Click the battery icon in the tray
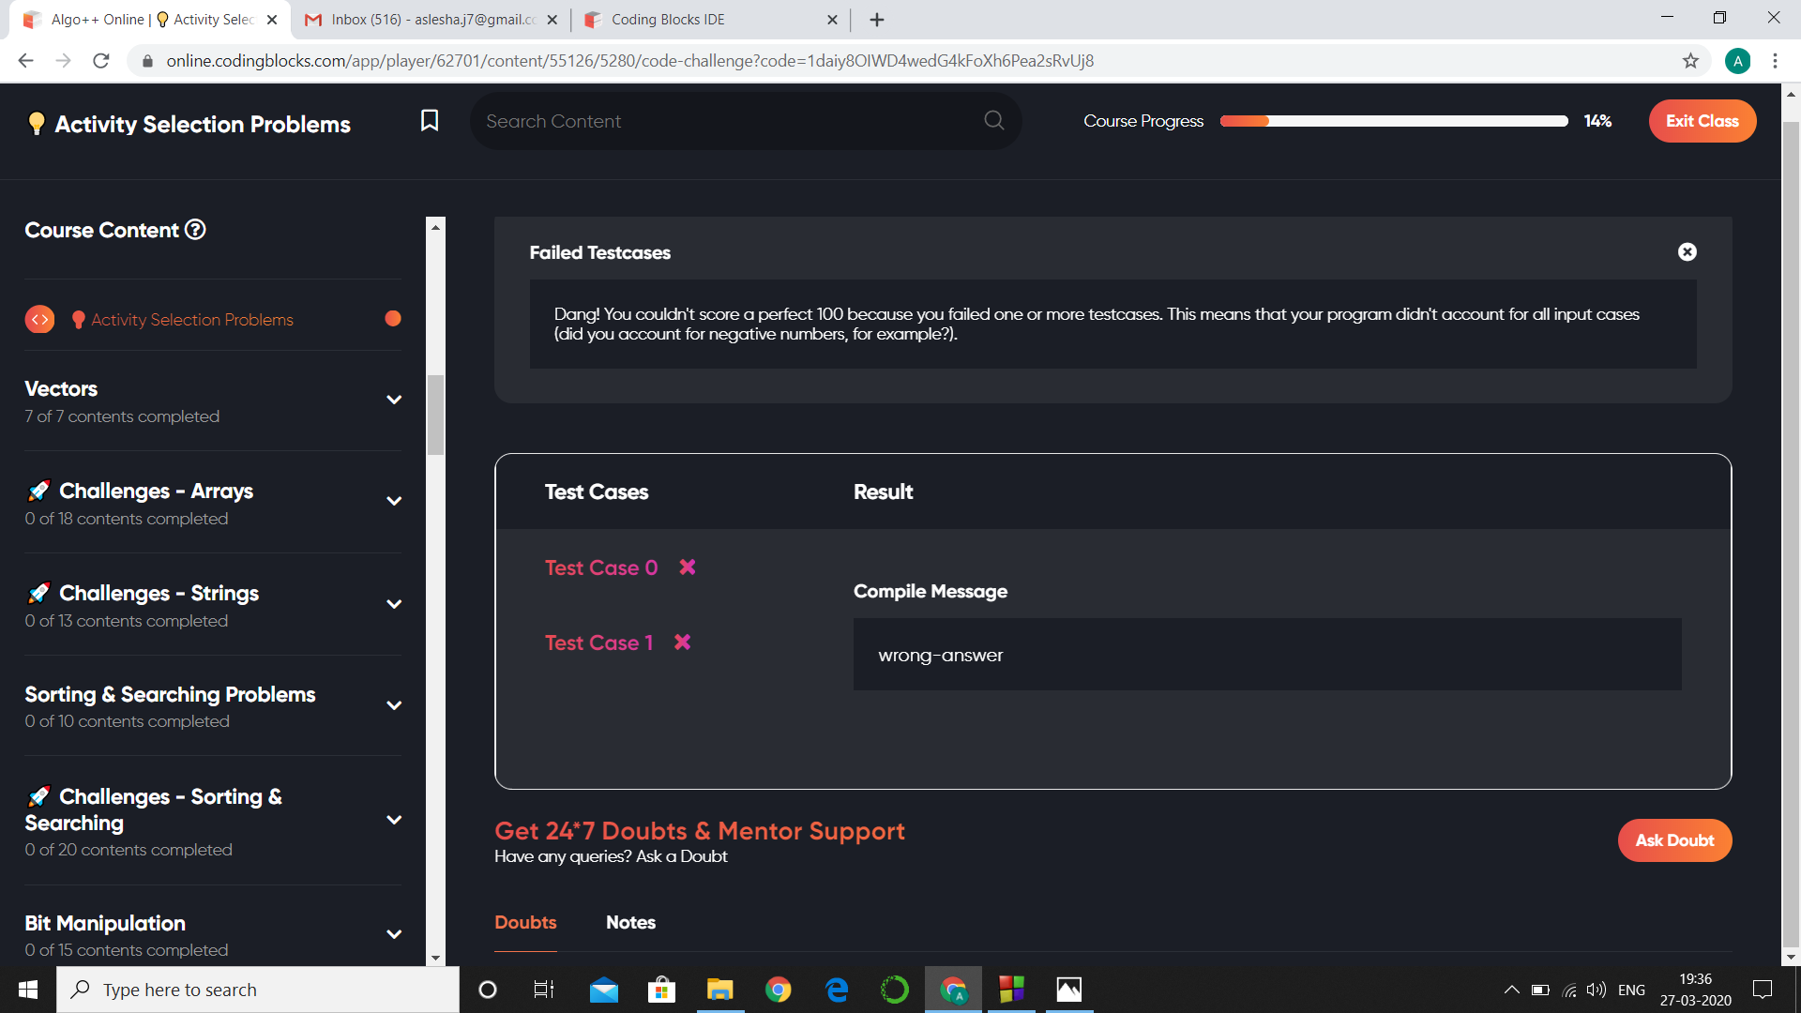Image resolution: width=1801 pixels, height=1013 pixels. [1540, 990]
